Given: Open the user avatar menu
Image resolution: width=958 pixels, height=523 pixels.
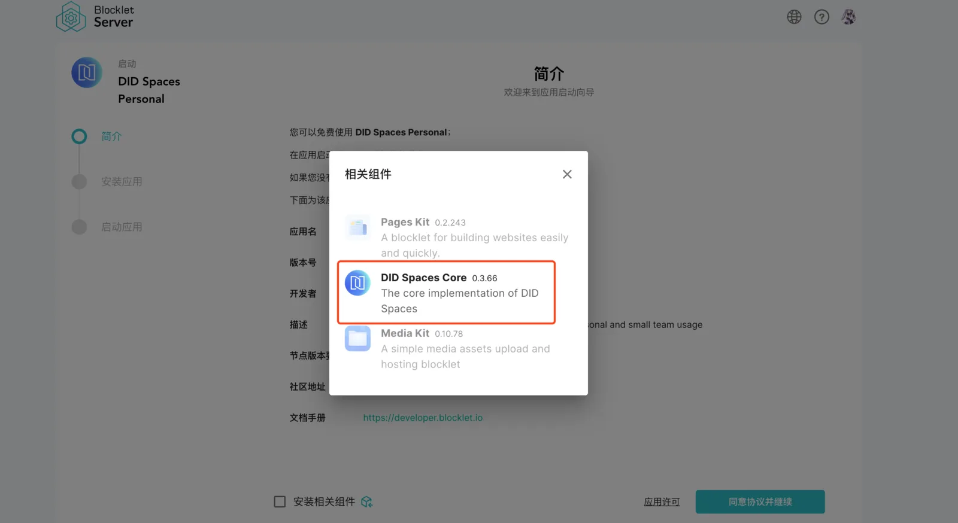Looking at the screenshot, I should pyautogui.click(x=848, y=17).
